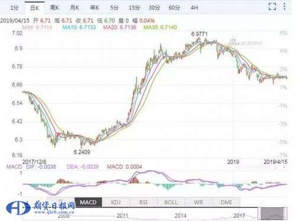
Task: Select the 15分 interval tab
Action: pos(134,8)
